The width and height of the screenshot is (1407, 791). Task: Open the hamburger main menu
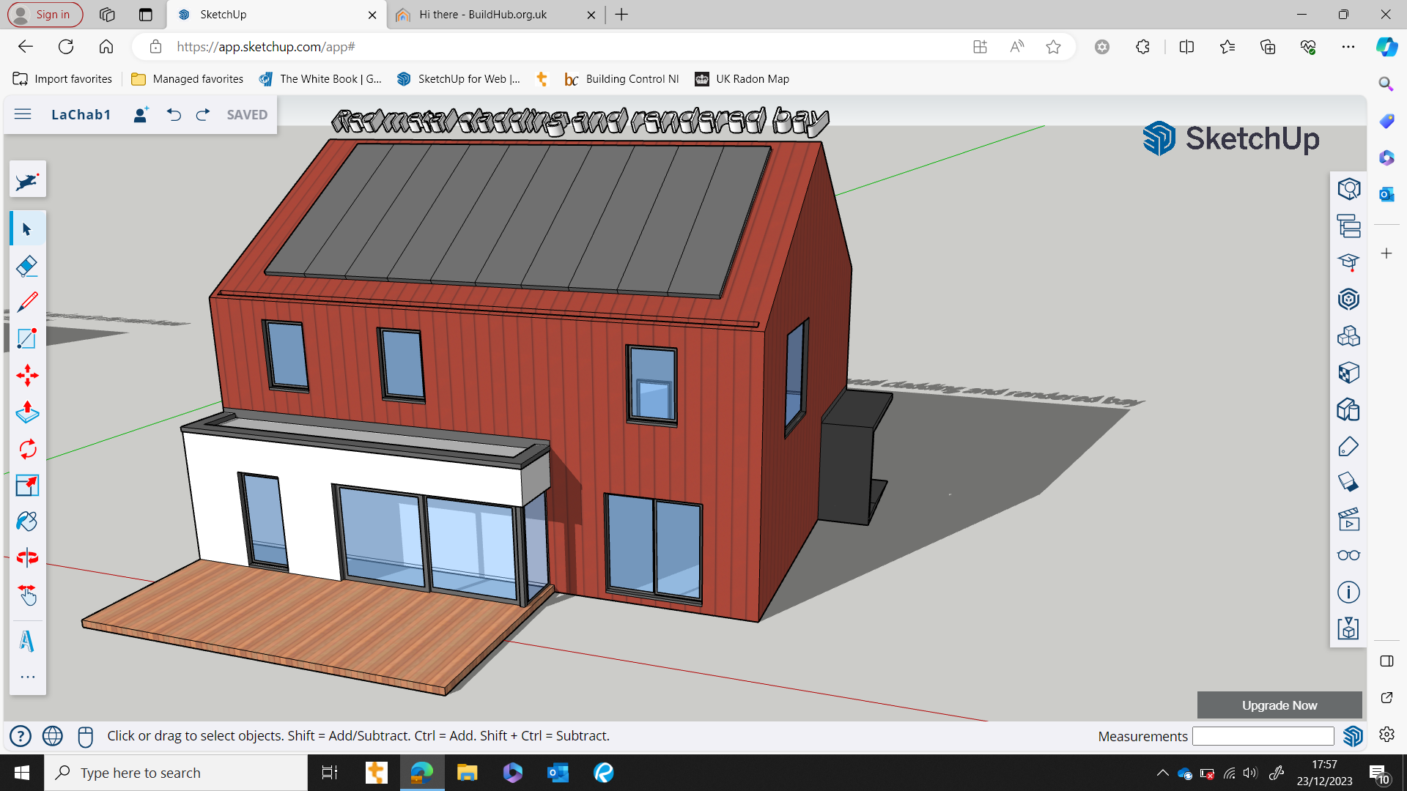23,114
